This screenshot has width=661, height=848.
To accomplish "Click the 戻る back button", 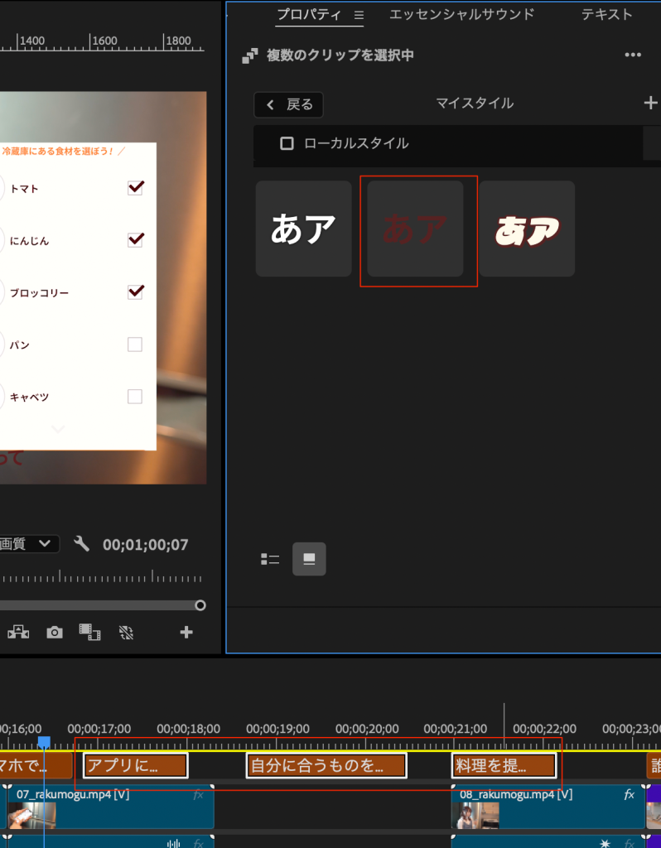I will (288, 104).
